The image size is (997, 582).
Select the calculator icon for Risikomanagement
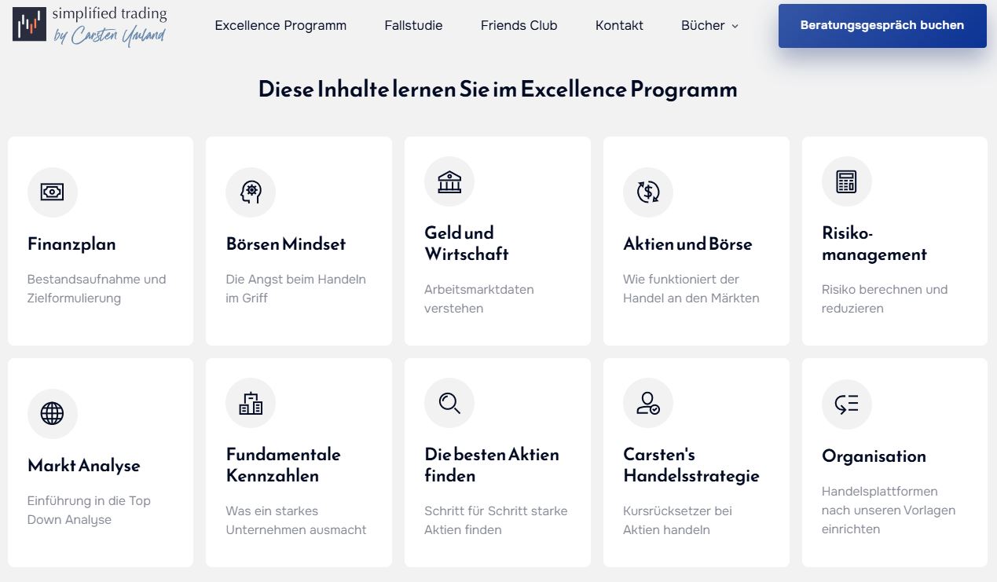click(x=846, y=181)
